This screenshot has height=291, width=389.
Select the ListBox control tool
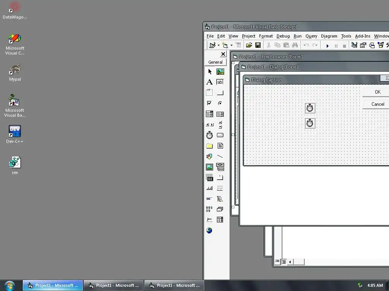point(220,114)
